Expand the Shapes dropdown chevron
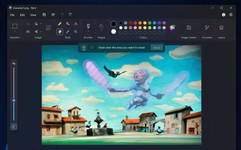 point(101,31)
